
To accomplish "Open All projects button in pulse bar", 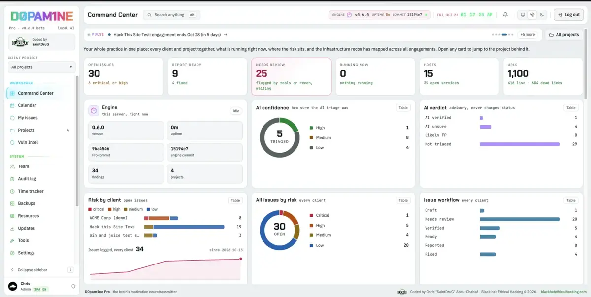I will (x=563, y=35).
